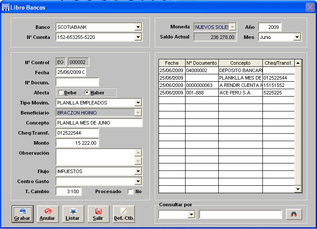Viewport: 317px width, 229px height.
Task: Click the Saldo Actual field
Action: coord(215,37)
